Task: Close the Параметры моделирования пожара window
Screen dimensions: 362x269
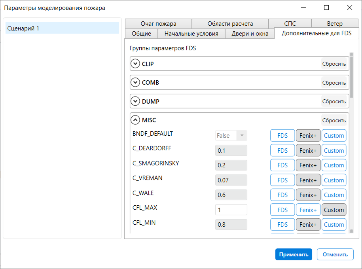Action: 349,8
